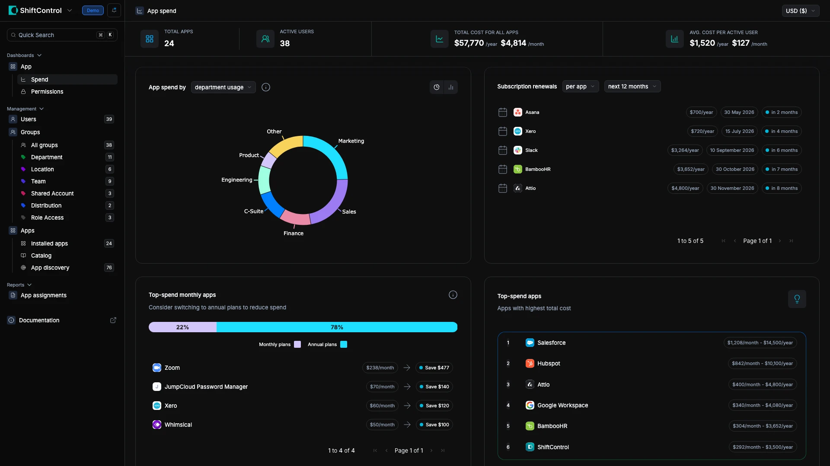
Task: Open Permissions in the sidebar
Action: coord(47,91)
